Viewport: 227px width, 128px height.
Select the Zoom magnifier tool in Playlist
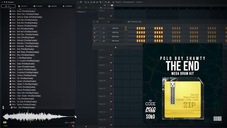pos(106,2)
